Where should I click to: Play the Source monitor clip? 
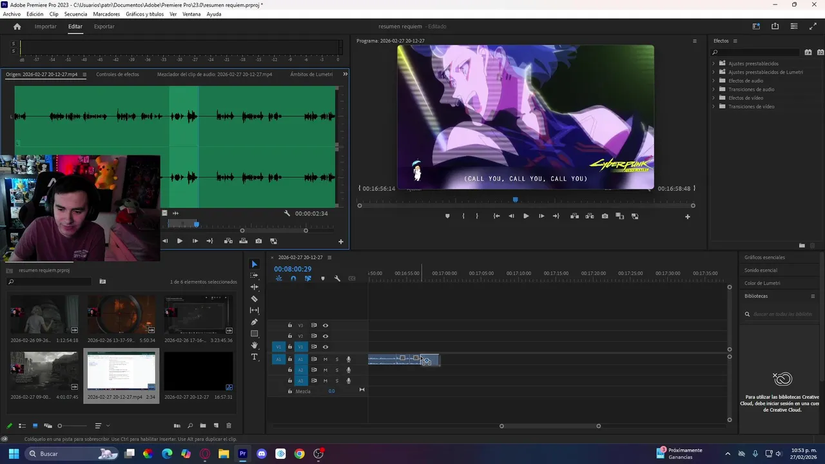click(x=179, y=241)
